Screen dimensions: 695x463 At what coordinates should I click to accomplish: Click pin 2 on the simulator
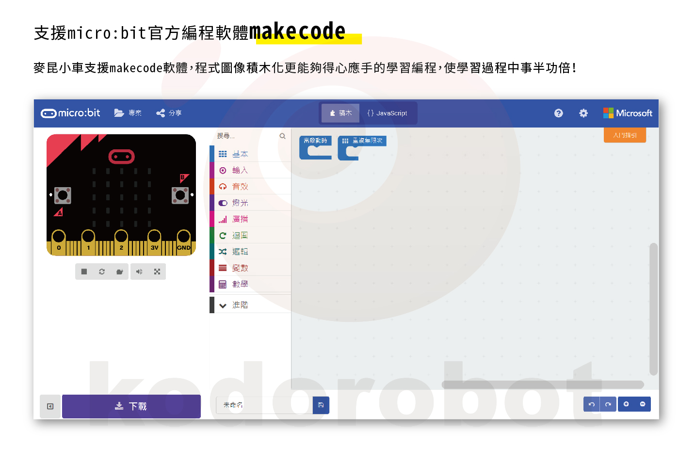[x=121, y=242]
